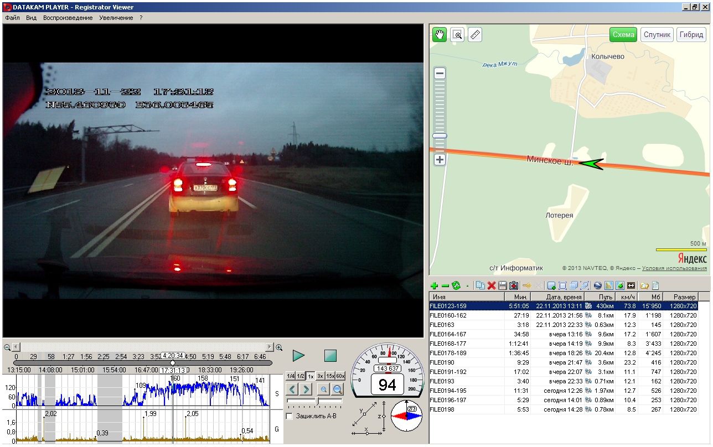
Task: Open the Увеличение menu
Action: (116, 18)
